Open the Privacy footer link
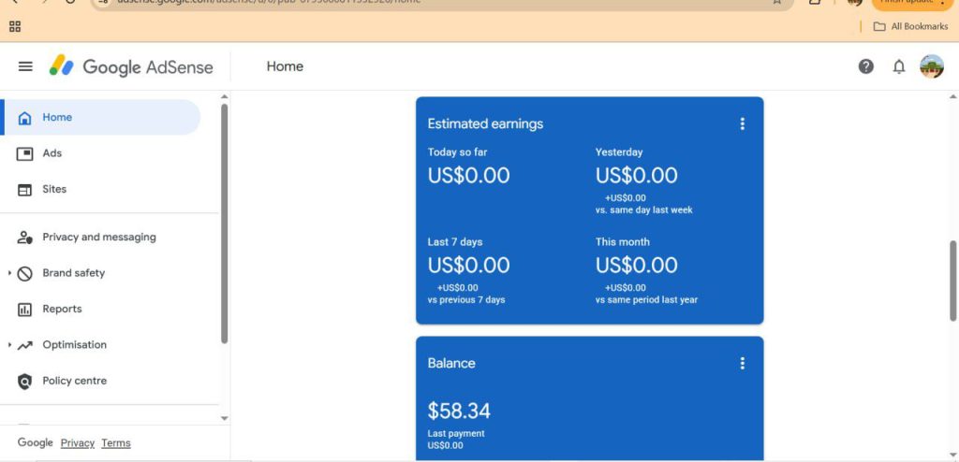The width and height of the screenshot is (959, 462). coord(78,443)
